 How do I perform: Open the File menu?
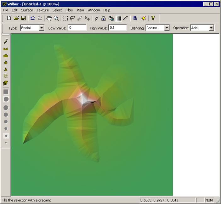tap(5, 10)
